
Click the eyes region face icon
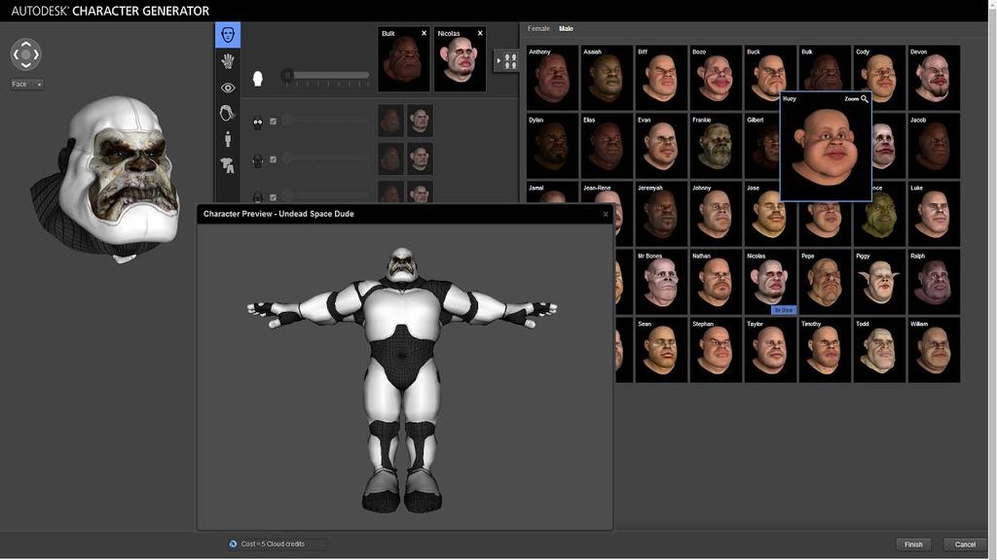coord(257,123)
